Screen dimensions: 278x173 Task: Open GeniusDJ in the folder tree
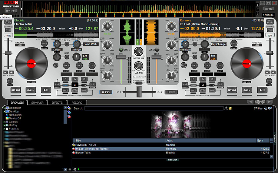(x=15, y=118)
